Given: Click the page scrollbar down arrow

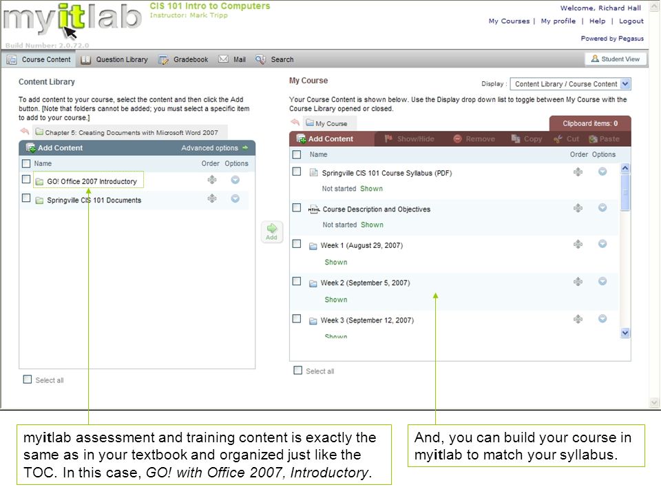Looking at the screenshot, I should 654,403.
